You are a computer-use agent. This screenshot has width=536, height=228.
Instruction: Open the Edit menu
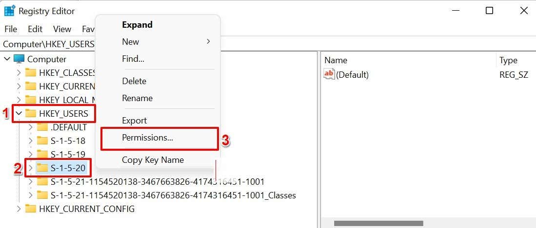coord(35,29)
